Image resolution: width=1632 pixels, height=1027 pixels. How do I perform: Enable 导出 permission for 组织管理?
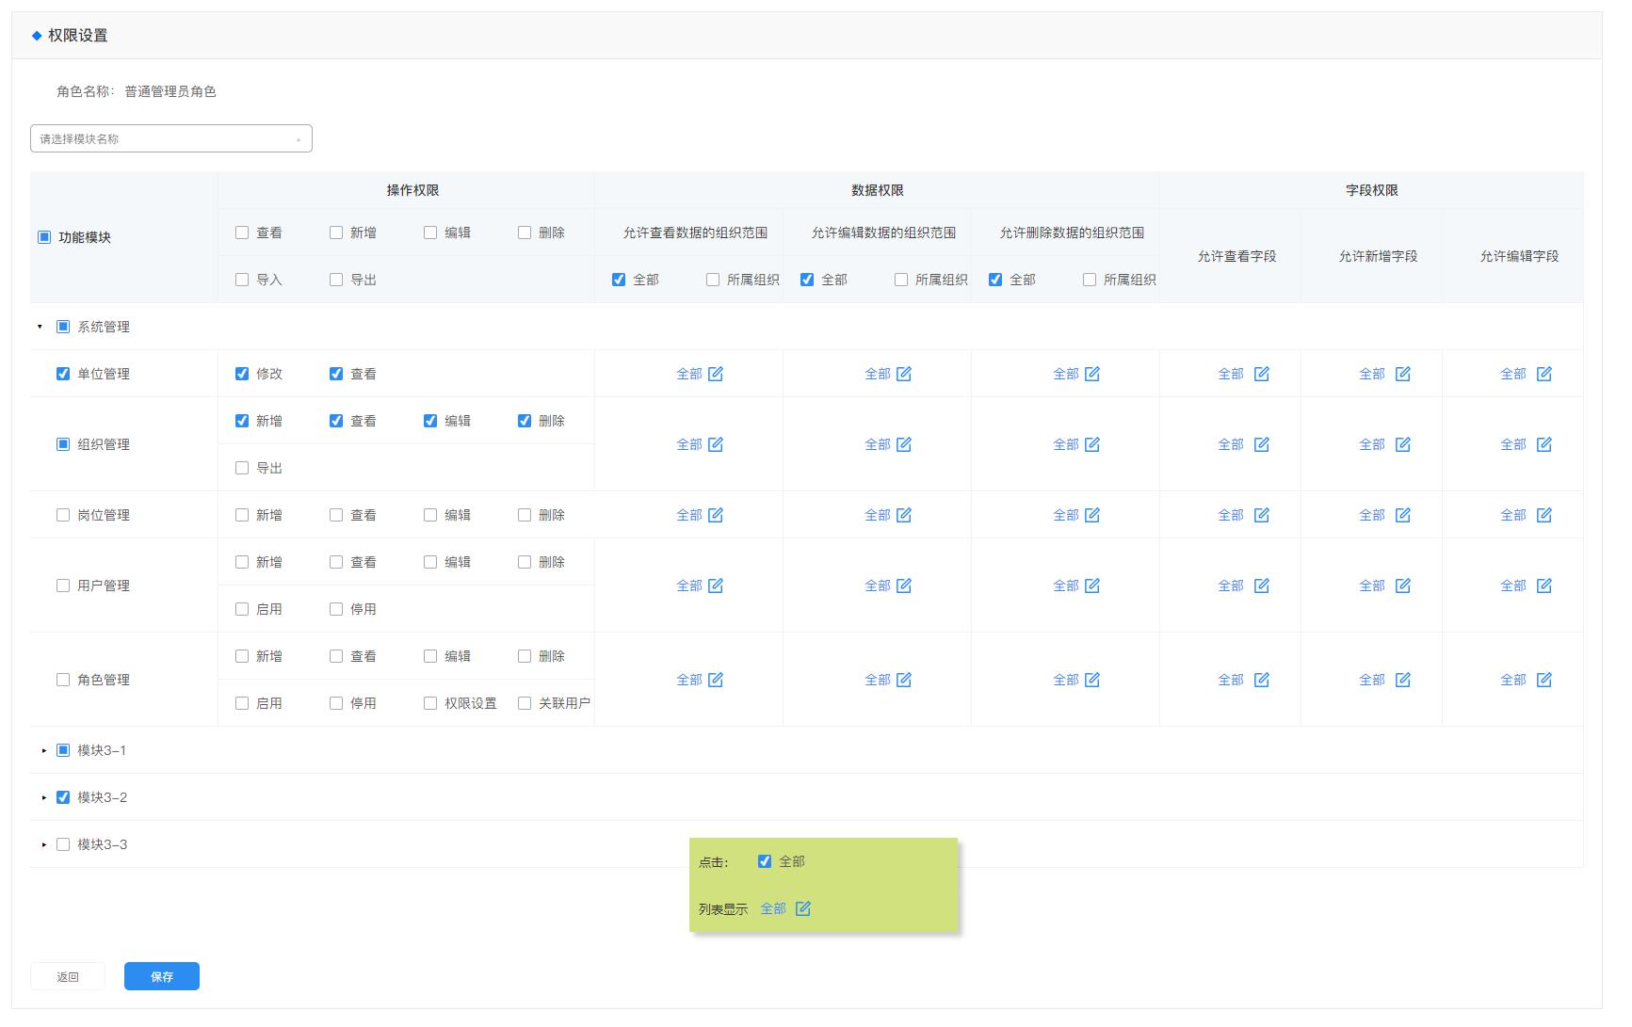(242, 468)
